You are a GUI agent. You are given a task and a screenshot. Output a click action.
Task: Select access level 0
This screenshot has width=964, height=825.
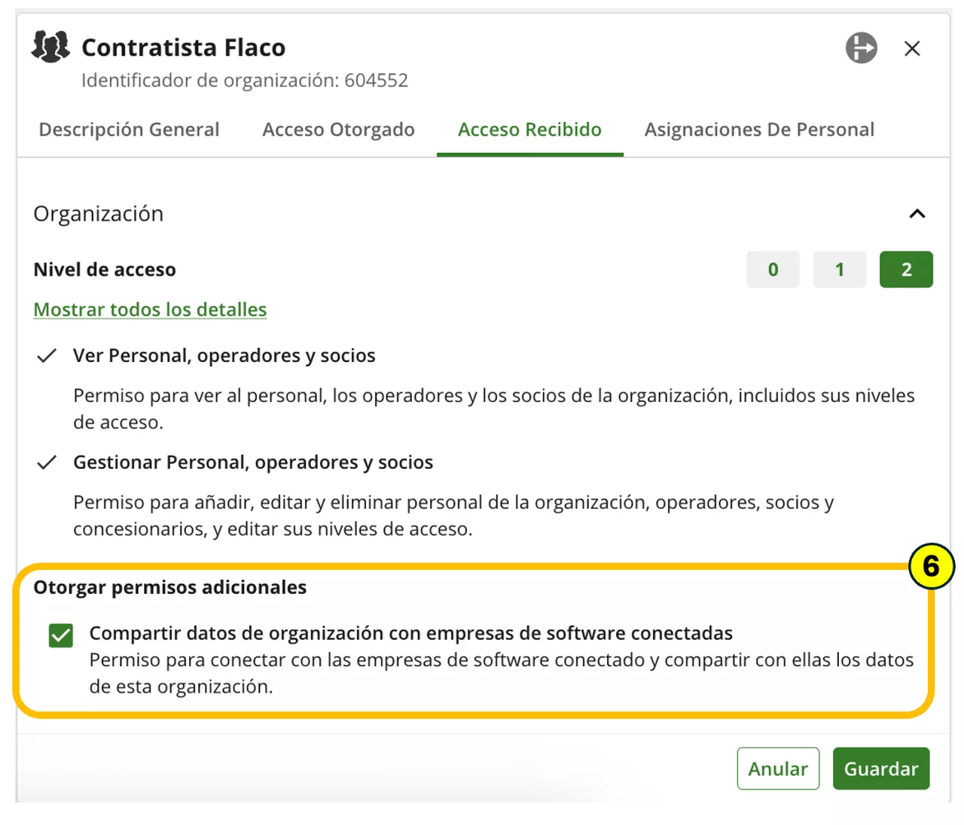773,269
